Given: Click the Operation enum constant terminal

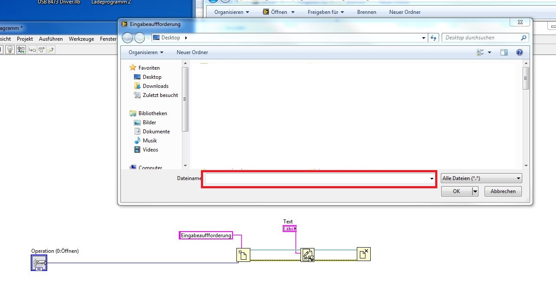Looking at the screenshot, I should 39,263.
